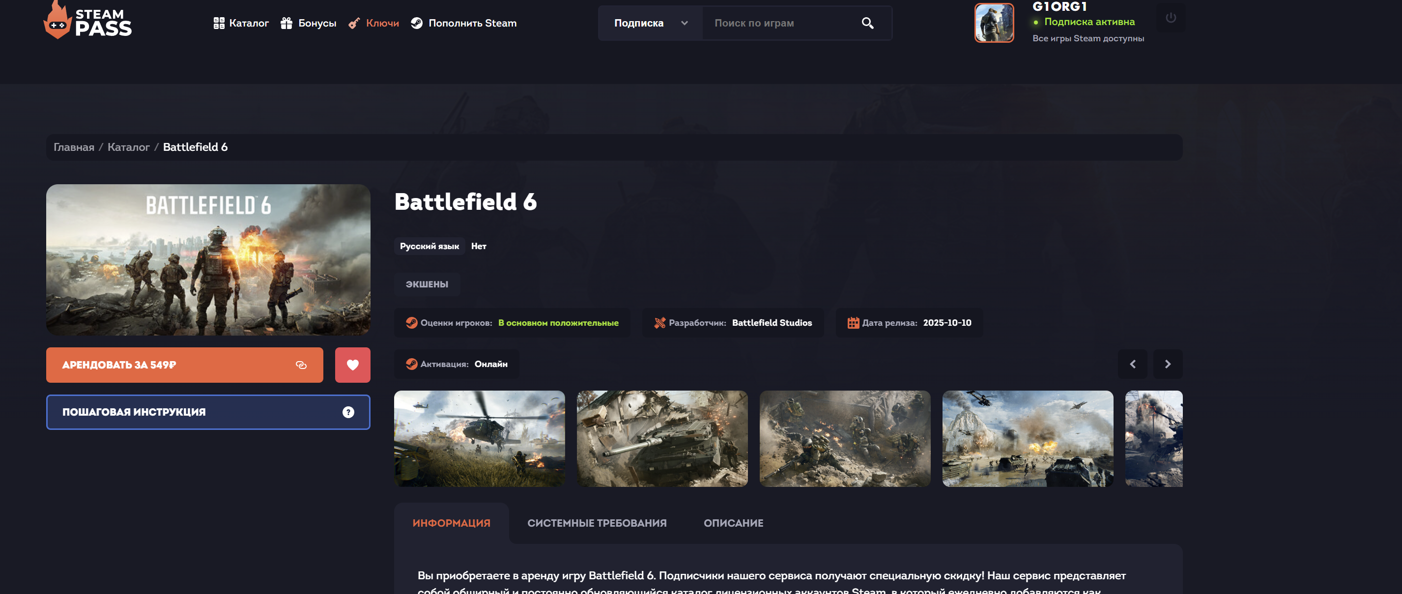Show previous screenshots with left arrow

coord(1133,364)
